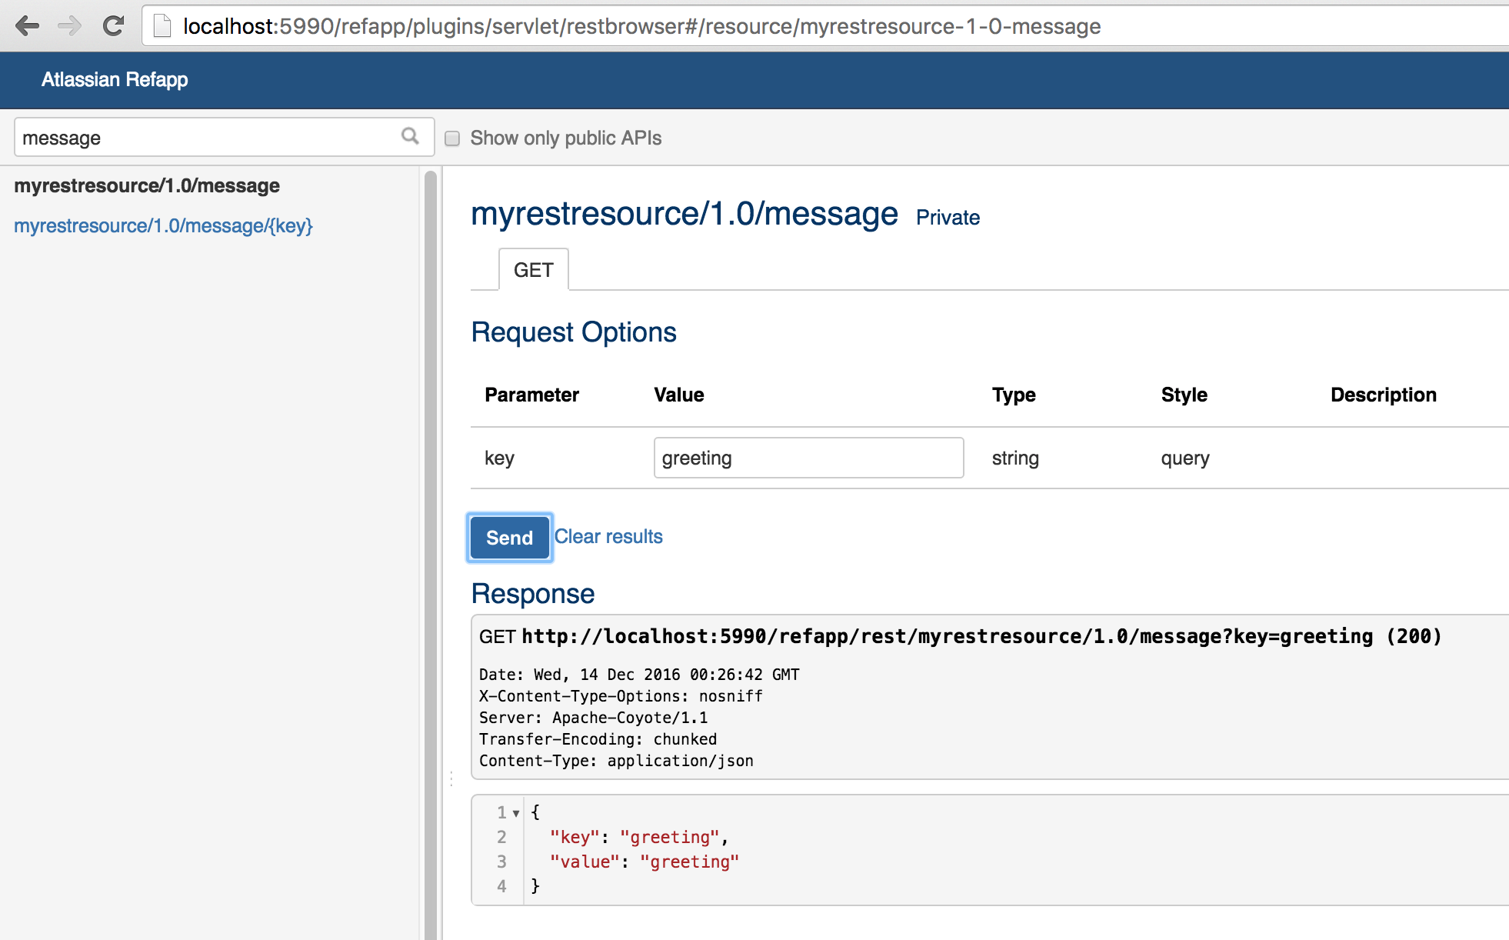Select the GET tab

point(533,270)
